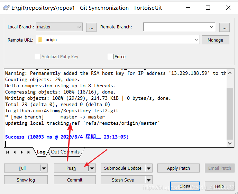Screen dimensions: 238x194
Task: Open the Pull button dropdown arrow
Action: (44, 168)
